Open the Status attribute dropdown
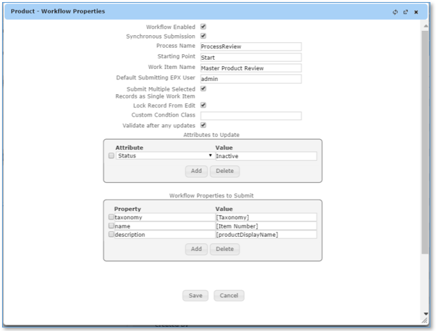 pos(210,156)
